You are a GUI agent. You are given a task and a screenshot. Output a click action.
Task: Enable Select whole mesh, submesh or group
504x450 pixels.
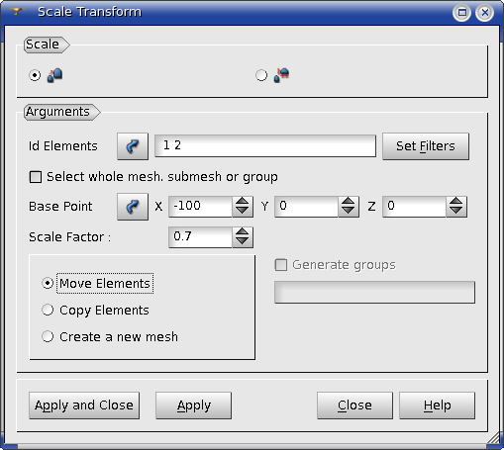tap(36, 177)
